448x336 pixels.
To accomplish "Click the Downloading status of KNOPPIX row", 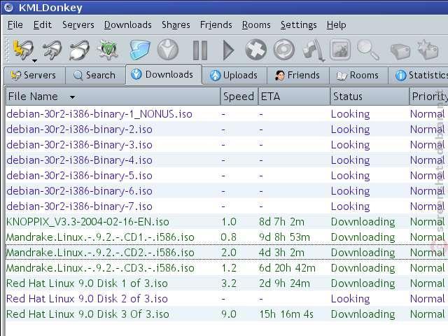I will tap(363, 222).
